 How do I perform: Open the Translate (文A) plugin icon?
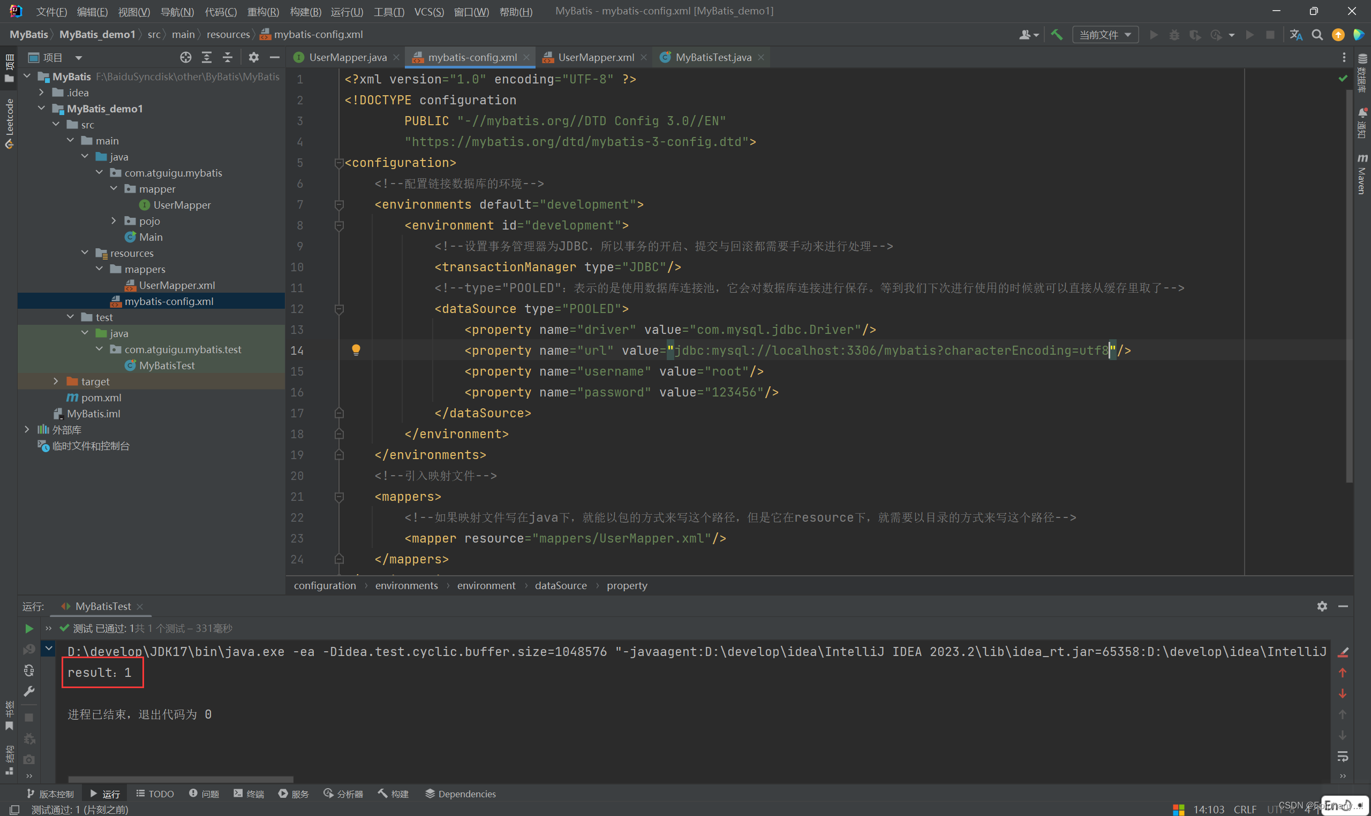tap(1295, 35)
